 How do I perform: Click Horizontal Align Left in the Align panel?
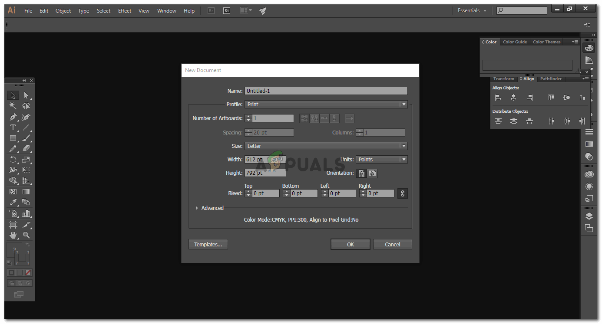point(498,97)
